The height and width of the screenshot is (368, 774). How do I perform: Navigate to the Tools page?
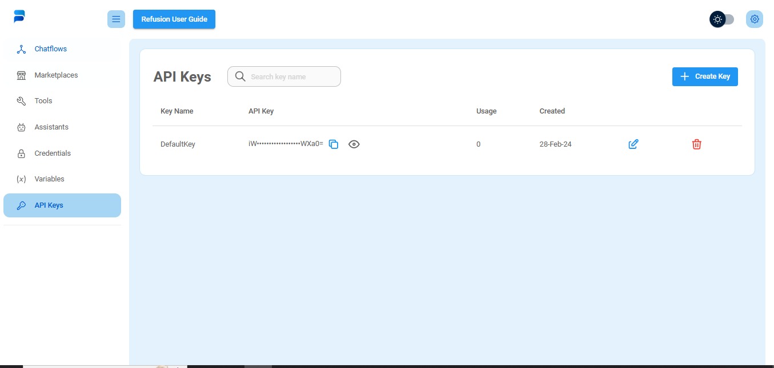click(x=43, y=101)
